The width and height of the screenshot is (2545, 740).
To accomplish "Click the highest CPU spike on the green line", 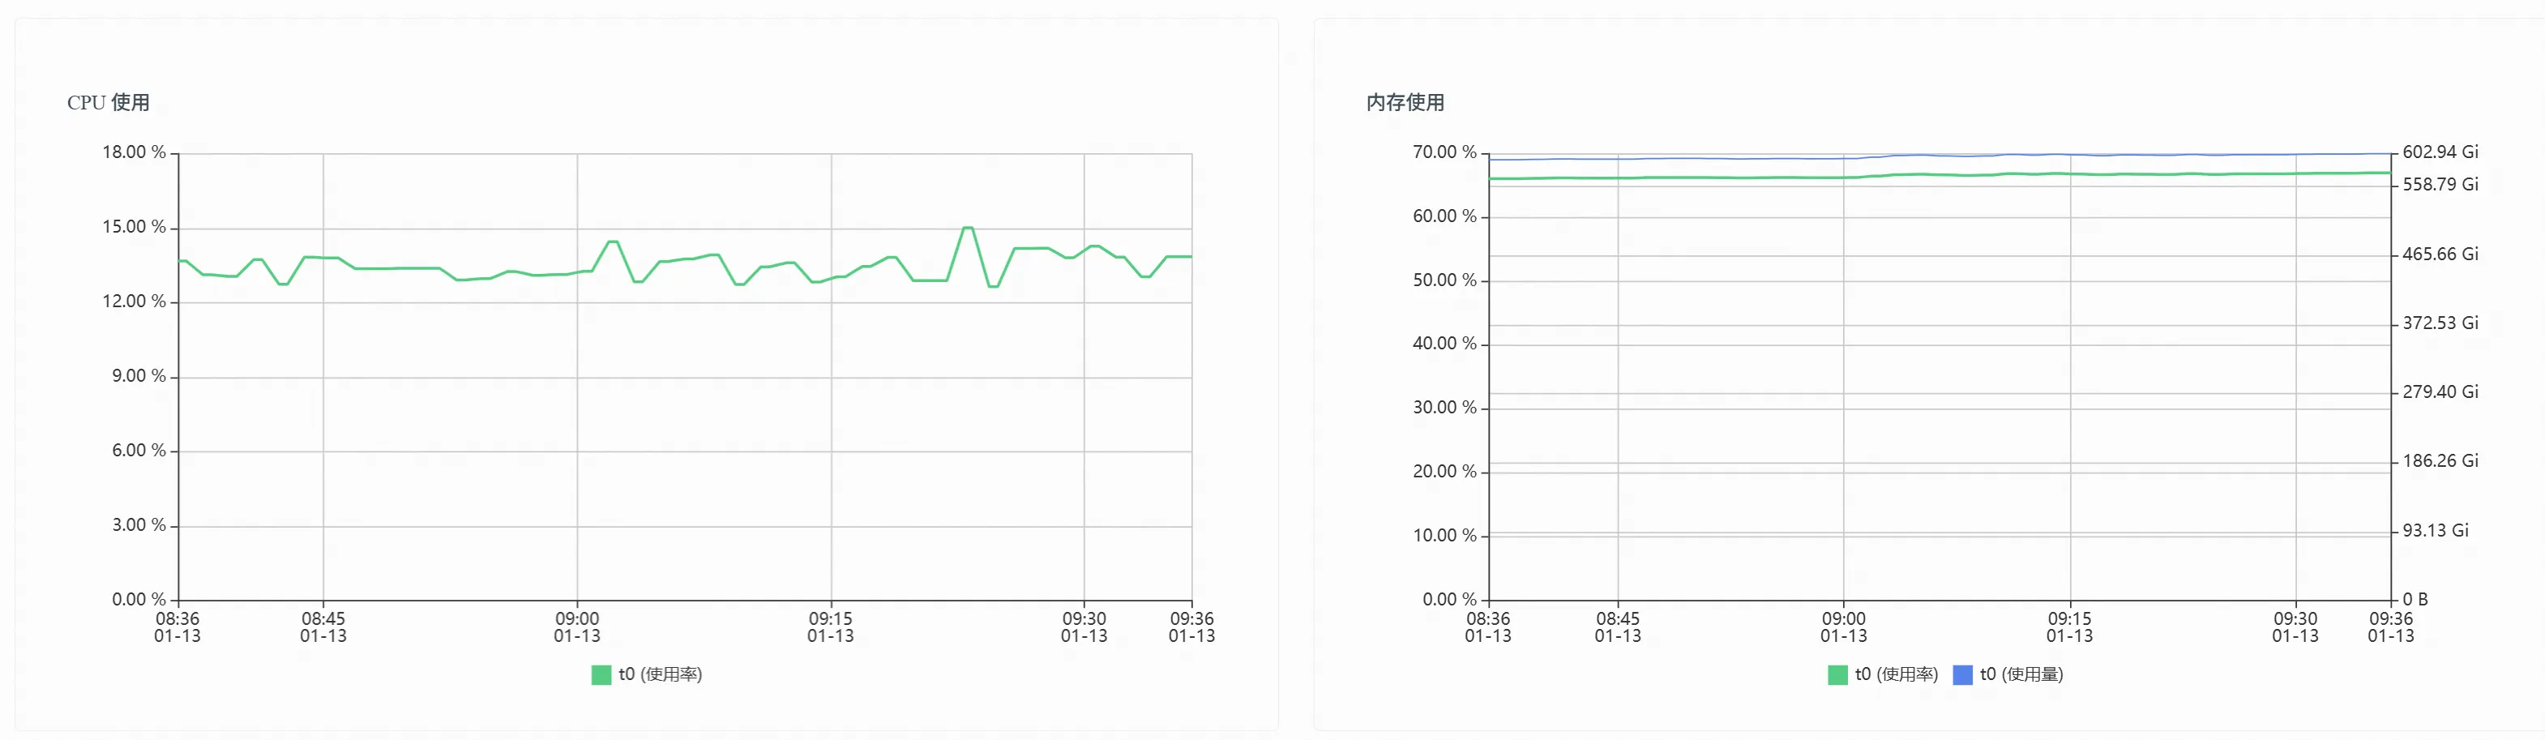I will (x=969, y=229).
